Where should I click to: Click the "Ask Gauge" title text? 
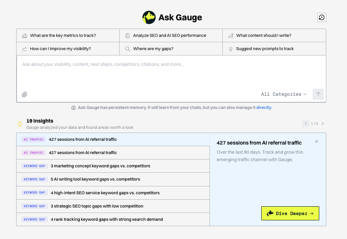pyautogui.click(x=180, y=17)
